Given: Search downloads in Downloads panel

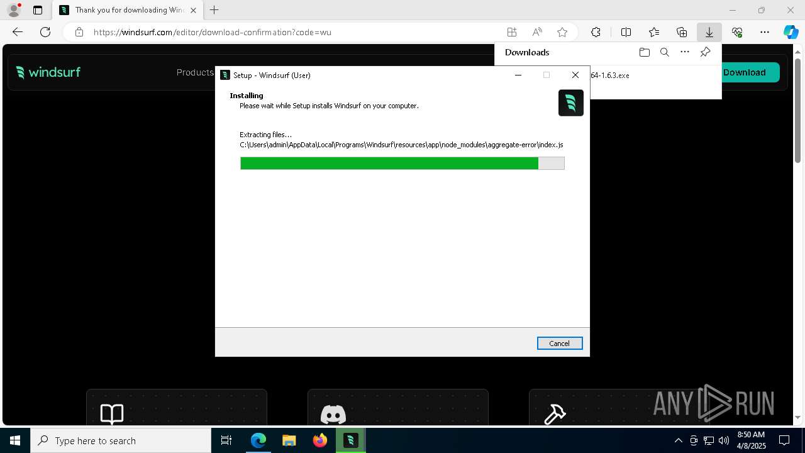Looking at the screenshot, I should [x=664, y=52].
